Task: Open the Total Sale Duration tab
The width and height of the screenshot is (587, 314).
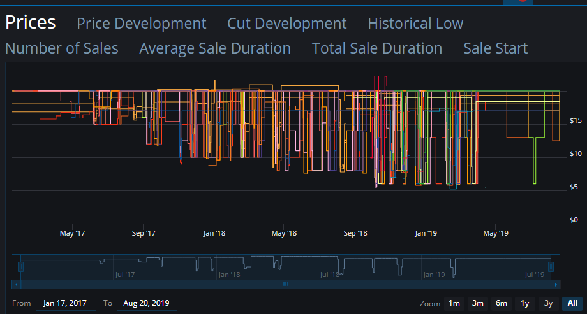Action: (x=377, y=48)
